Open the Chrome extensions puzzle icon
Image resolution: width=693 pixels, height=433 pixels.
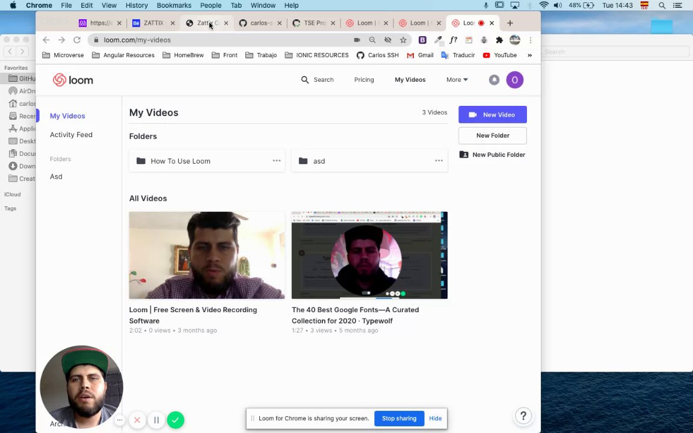(499, 40)
